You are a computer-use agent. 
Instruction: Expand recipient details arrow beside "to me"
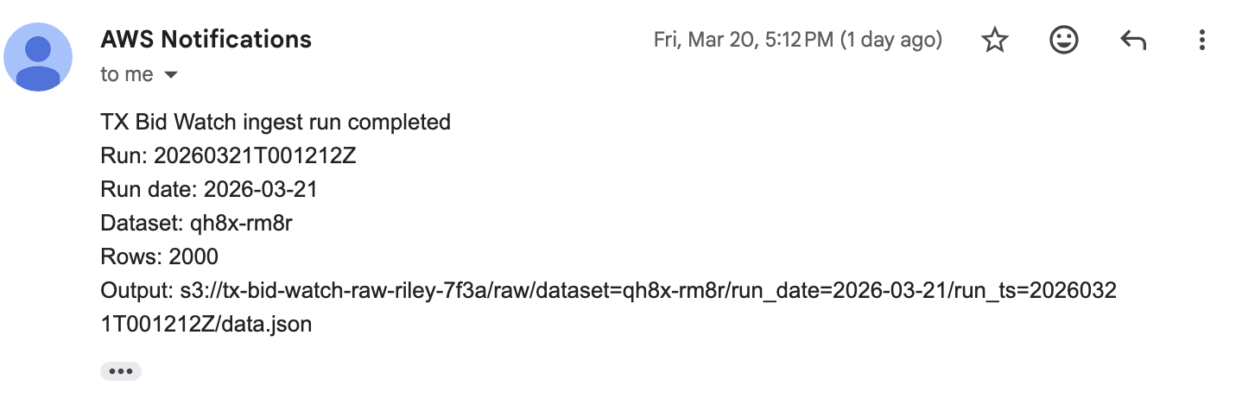click(x=171, y=75)
